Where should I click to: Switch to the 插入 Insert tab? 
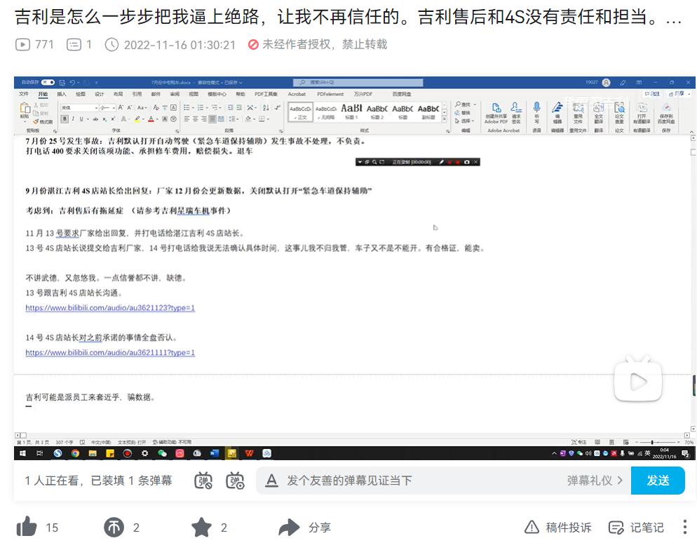61,94
